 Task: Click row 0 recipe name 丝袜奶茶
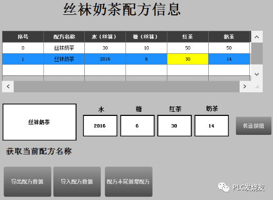[x=64, y=48]
